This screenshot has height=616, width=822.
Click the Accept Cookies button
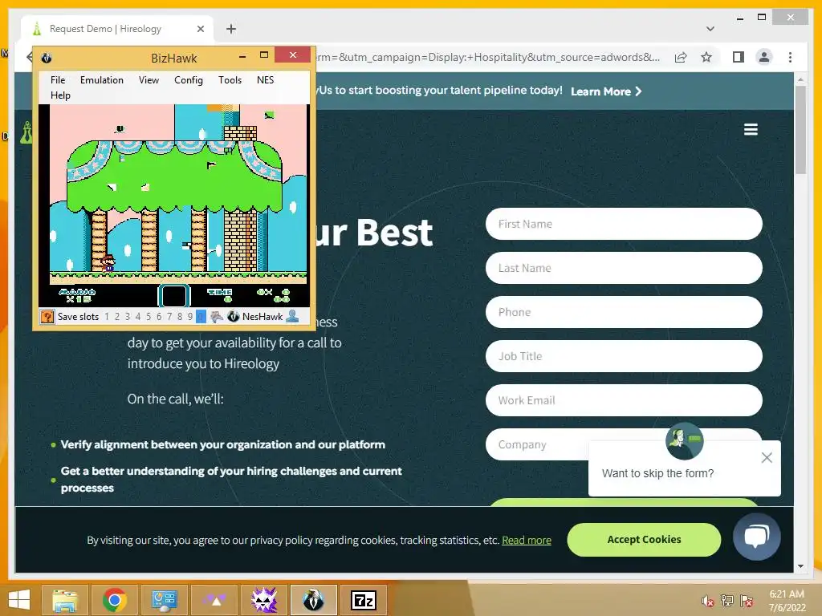coord(644,540)
